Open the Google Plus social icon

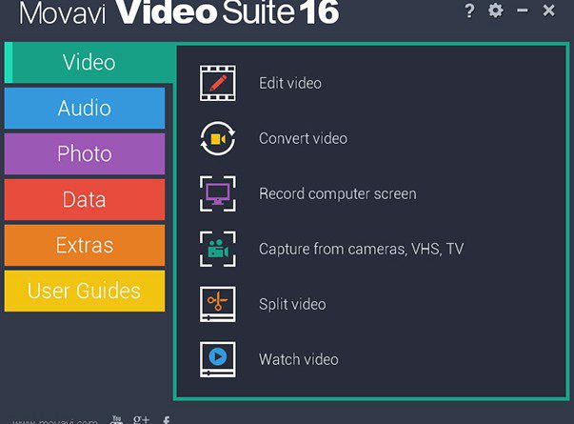tap(141, 419)
